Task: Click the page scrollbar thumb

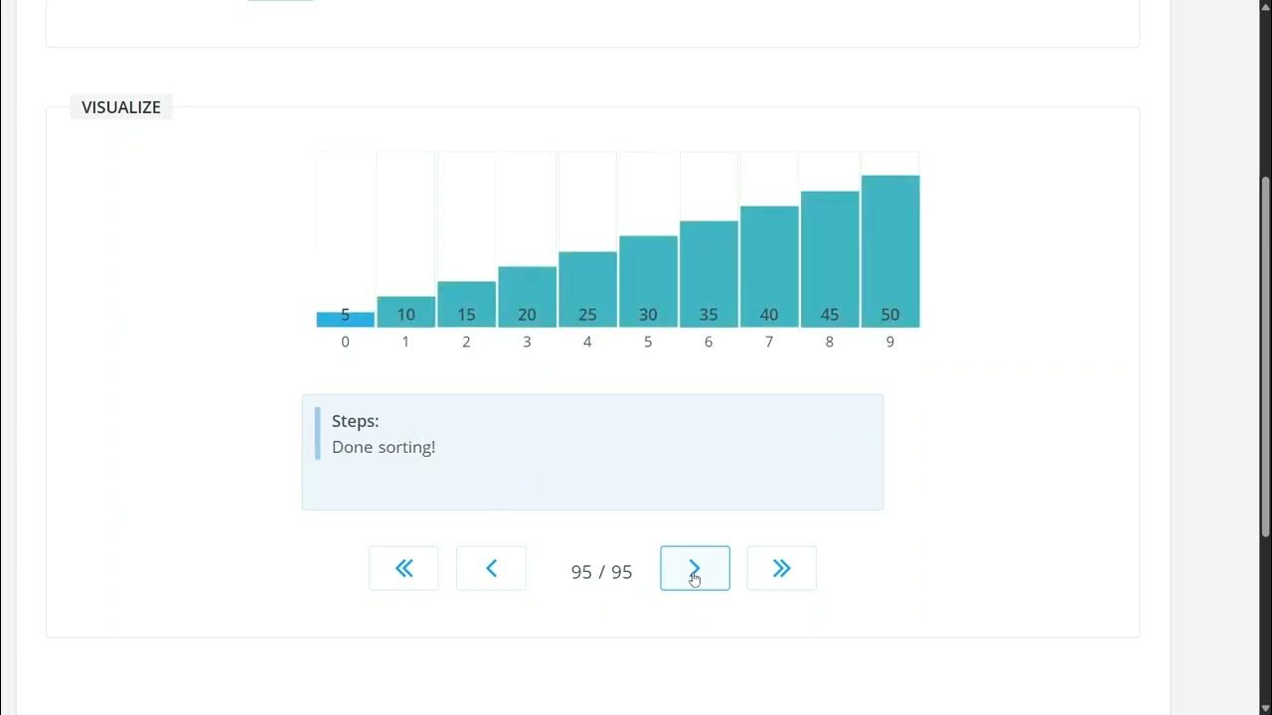Action: pos(1264,357)
